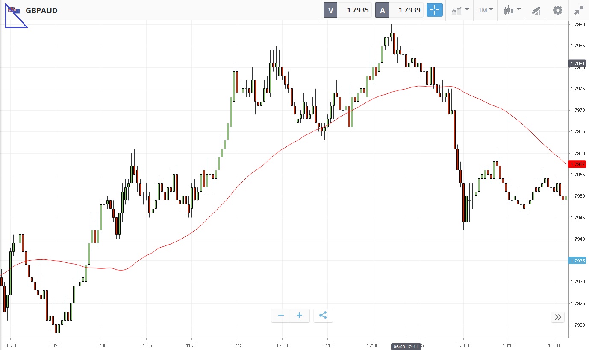The image size is (589, 350).
Task: Click the red 1.7957 moving average price label
Action: click(x=577, y=164)
